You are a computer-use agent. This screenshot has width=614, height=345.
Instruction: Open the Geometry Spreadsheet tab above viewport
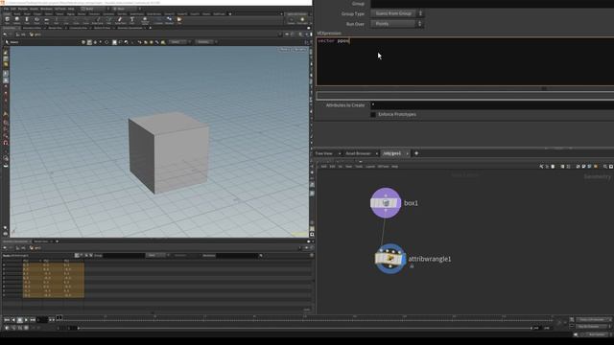point(130,28)
